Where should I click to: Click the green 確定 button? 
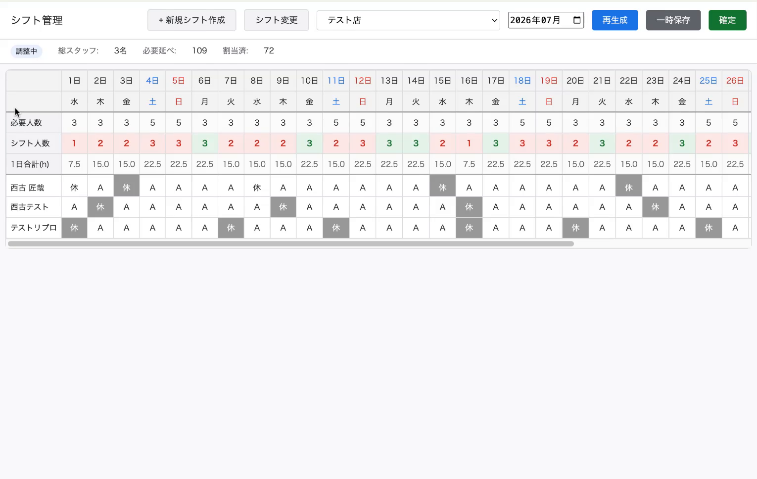(x=727, y=20)
